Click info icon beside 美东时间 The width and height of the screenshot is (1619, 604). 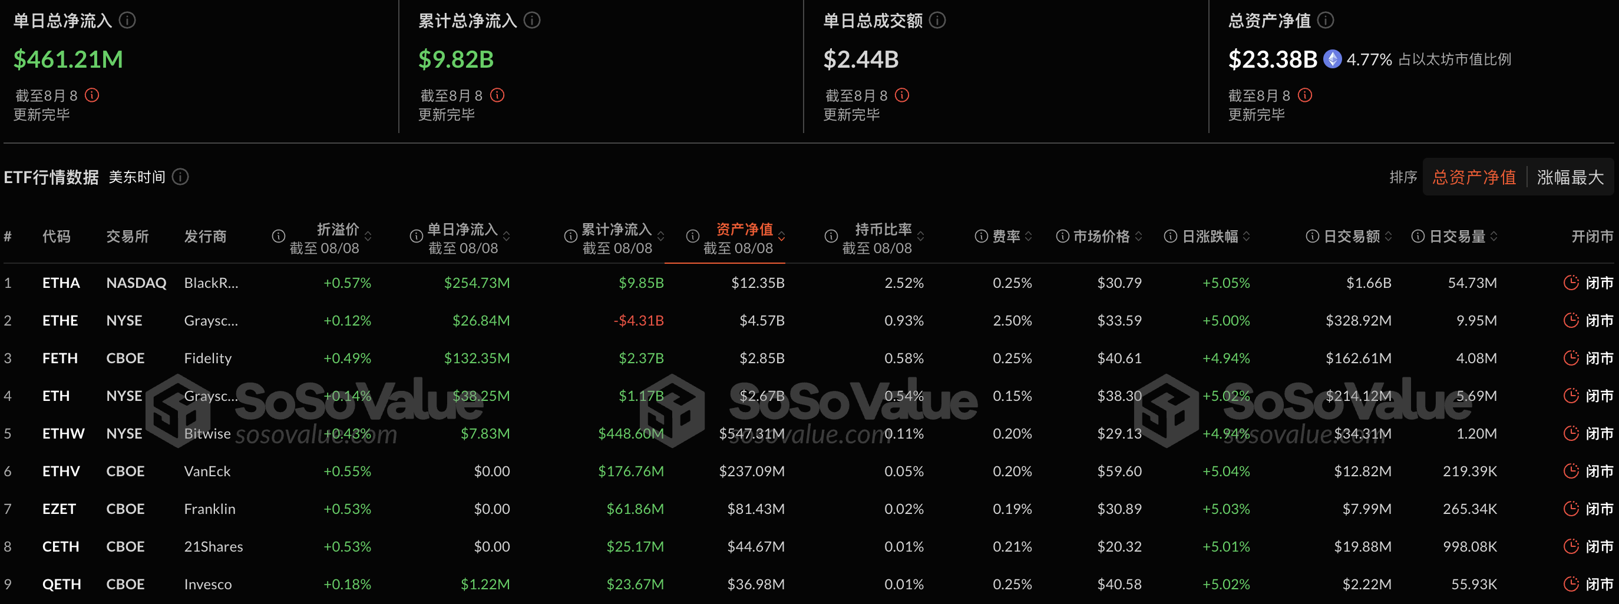point(180,177)
